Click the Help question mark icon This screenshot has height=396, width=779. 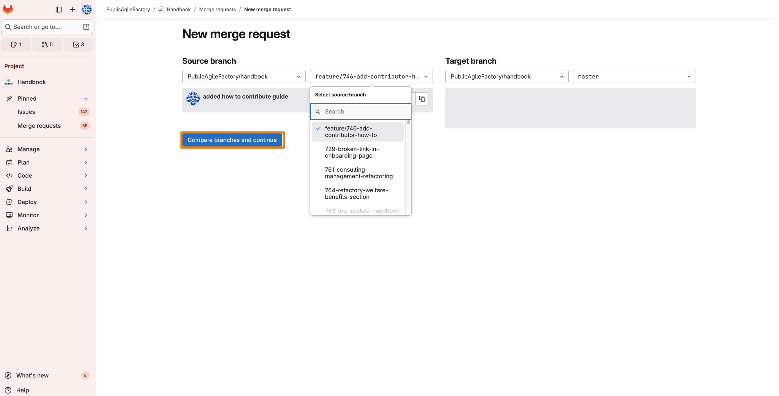pos(8,390)
